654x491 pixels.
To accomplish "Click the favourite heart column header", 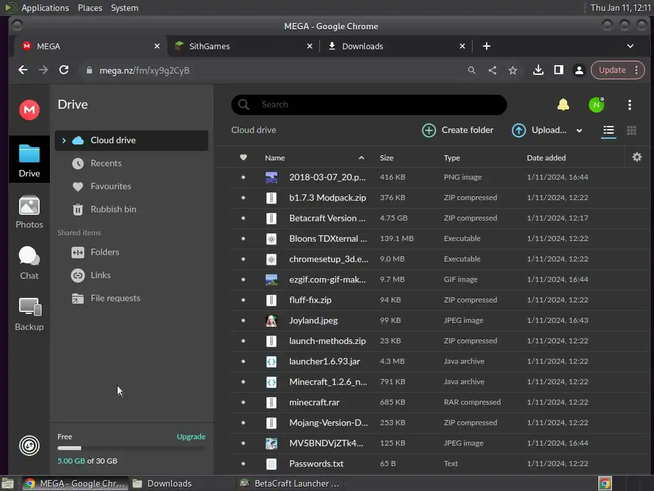I will pos(243,157).
